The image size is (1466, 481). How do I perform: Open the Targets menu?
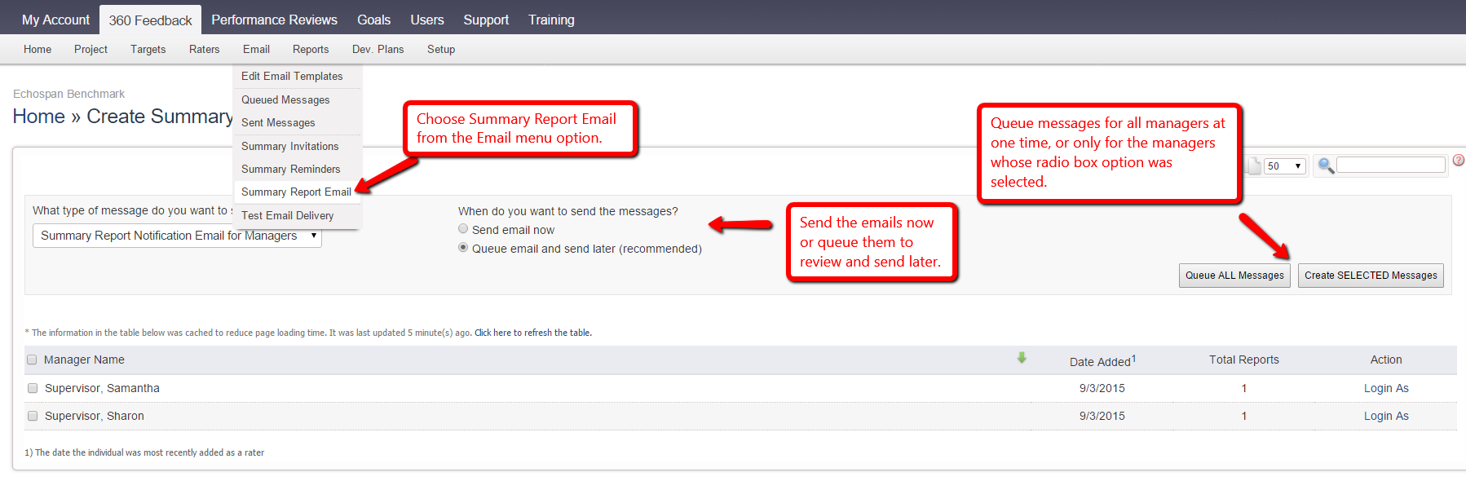click(148, 49)
